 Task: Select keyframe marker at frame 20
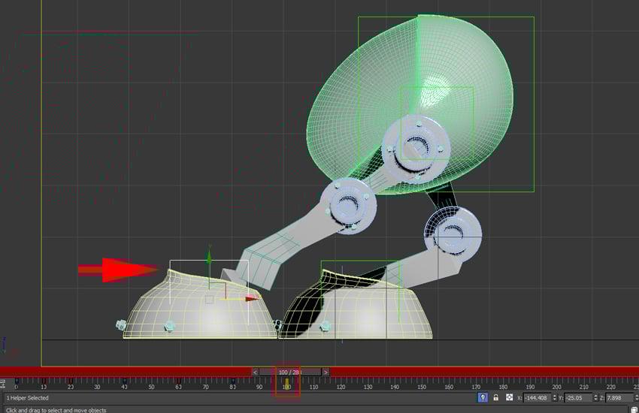tap(71, 381)
